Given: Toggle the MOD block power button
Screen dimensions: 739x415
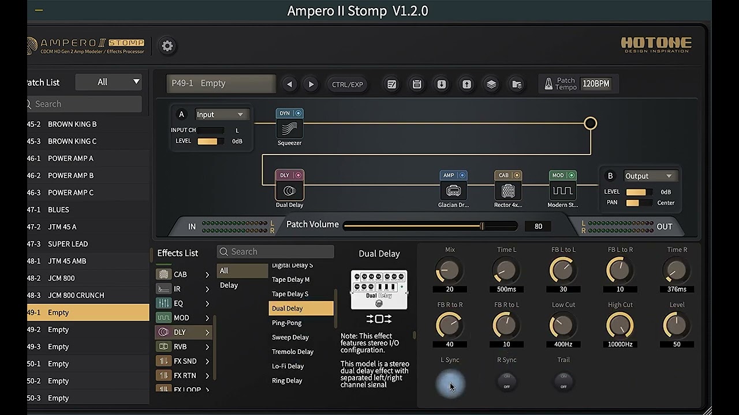Looking at the screenshot, I should (x=572, y=175).
